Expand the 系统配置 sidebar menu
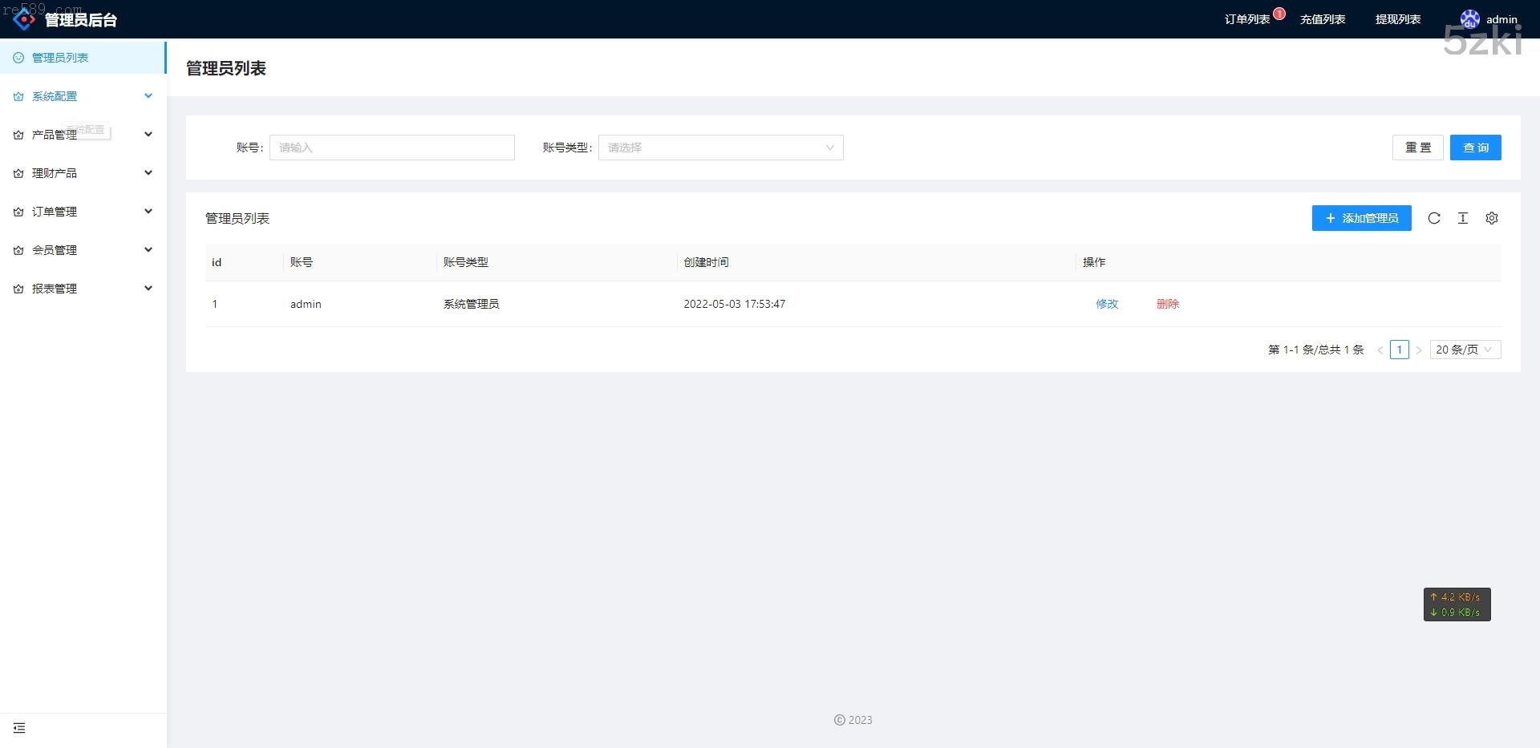Screen dimensions: 1540x748 pos(83,96)
